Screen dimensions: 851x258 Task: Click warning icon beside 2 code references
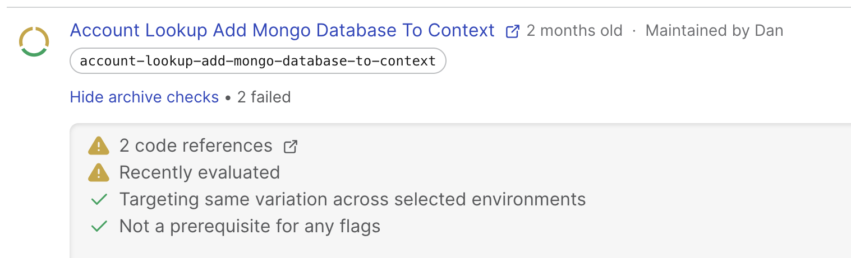tap(99, 146)
